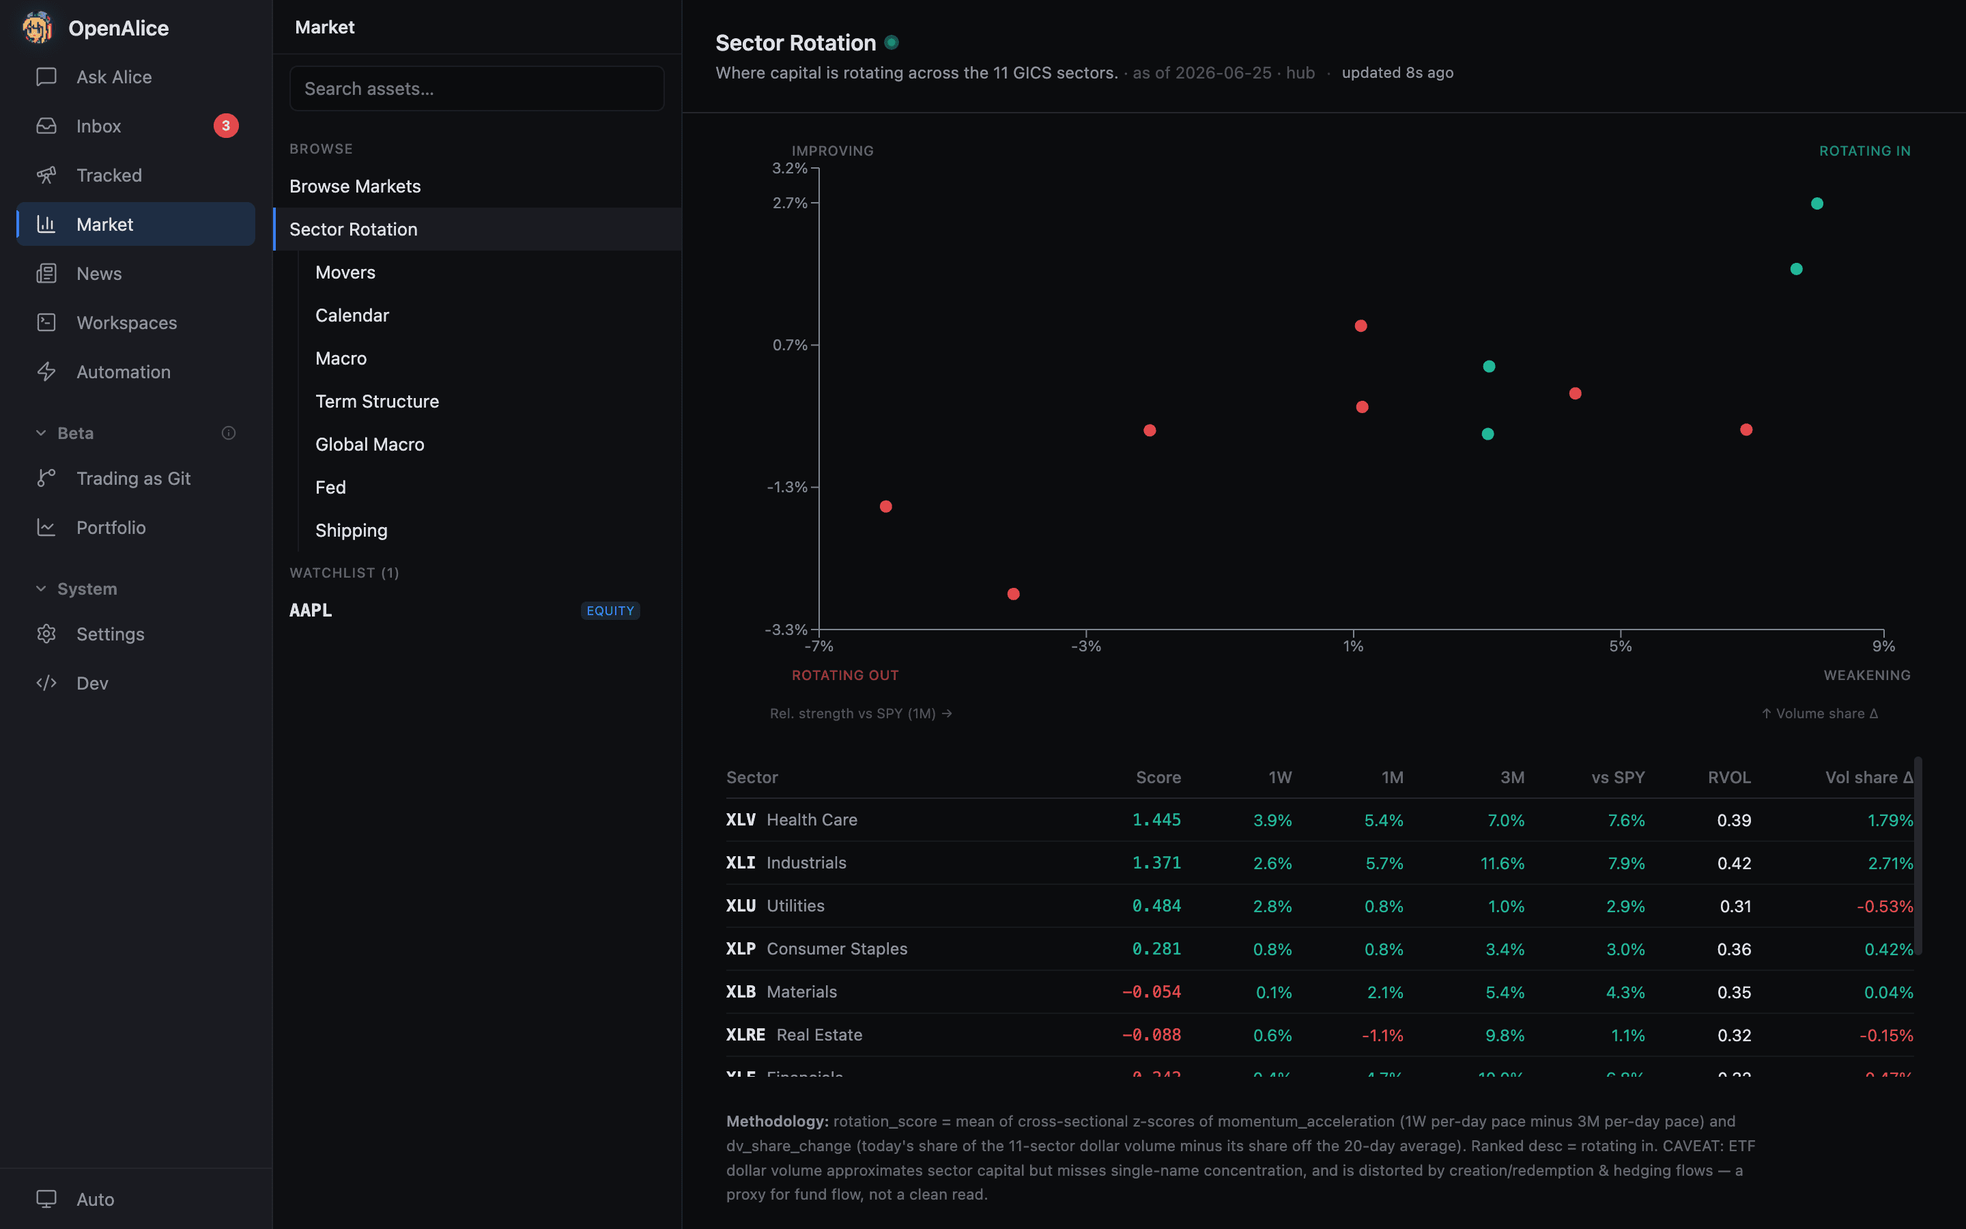Screen dimensions: 1966x1229
Task: Select the XLB Materials row
Action: pyautogui.click(x=1320, y=993)
